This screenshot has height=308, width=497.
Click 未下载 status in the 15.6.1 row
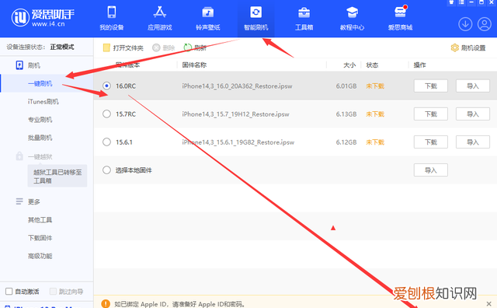[x=375, y=142]
